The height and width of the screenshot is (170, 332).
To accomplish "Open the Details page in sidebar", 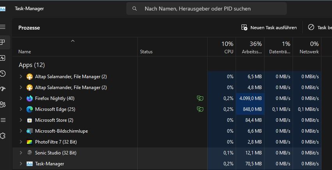I will [x=3, y=120].
